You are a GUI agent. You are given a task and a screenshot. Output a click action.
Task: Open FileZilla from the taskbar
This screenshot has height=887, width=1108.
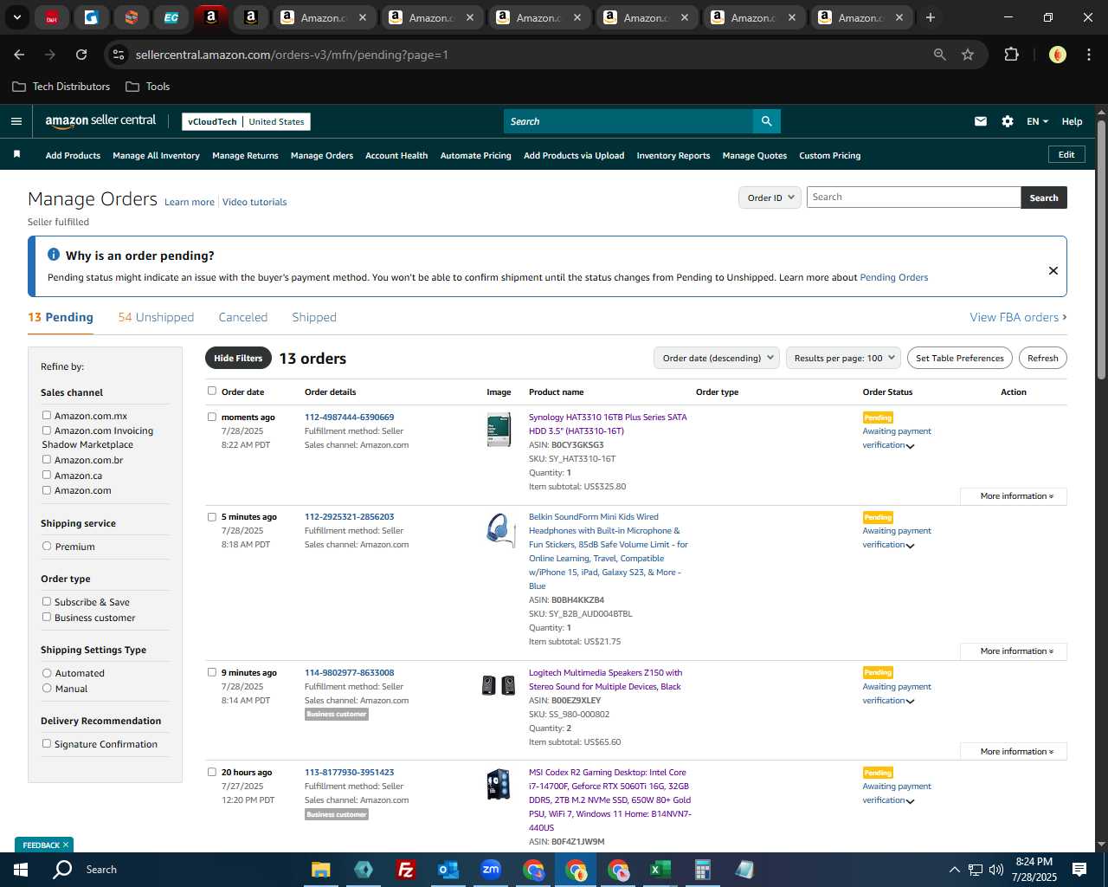point(405,870)
